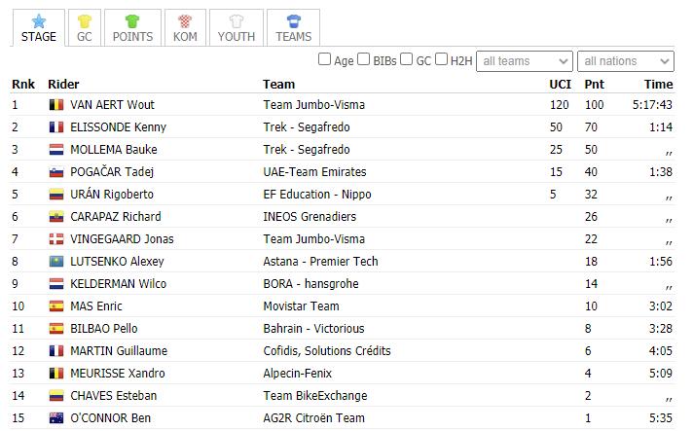Image resolution: width=693 pixels, height=431 pixels.
Task: Click the Slovenian flag beside POGAČAR Tadej
Action: pyautogui.click(x=56, y=172)
